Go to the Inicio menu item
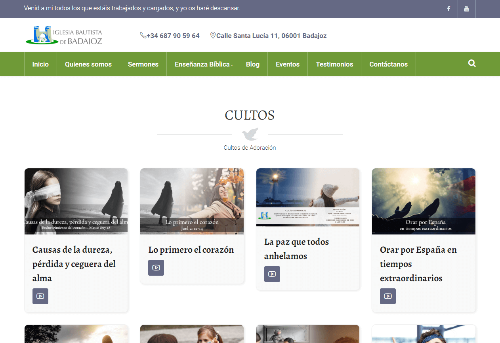500x343 pixels. (x=40, y=64)
